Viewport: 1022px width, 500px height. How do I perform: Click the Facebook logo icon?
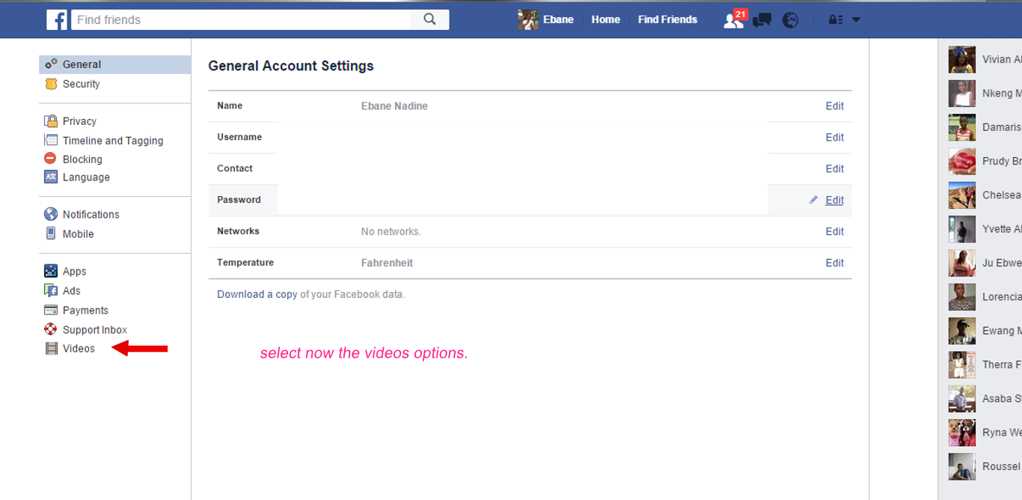click(56, 19)
